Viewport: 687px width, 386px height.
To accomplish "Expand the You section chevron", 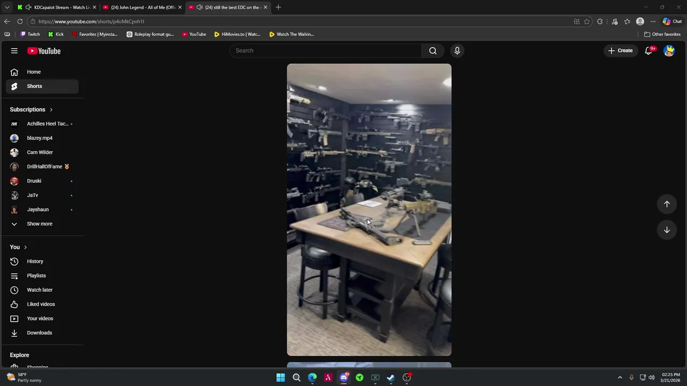I will 25,247.
